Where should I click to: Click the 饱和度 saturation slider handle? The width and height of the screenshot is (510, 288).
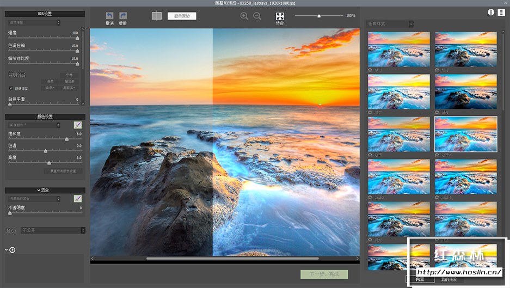67,139
